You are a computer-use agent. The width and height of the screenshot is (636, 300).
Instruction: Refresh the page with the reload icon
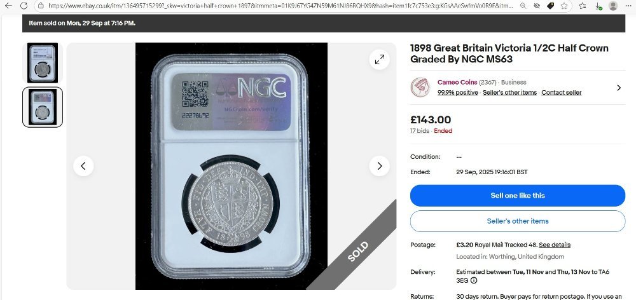point(24,6)
